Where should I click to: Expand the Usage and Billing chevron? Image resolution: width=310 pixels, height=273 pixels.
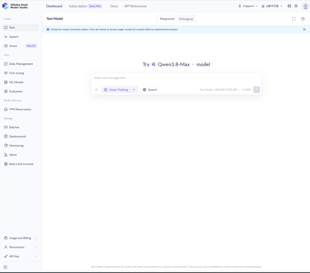(x=36, y=238)
